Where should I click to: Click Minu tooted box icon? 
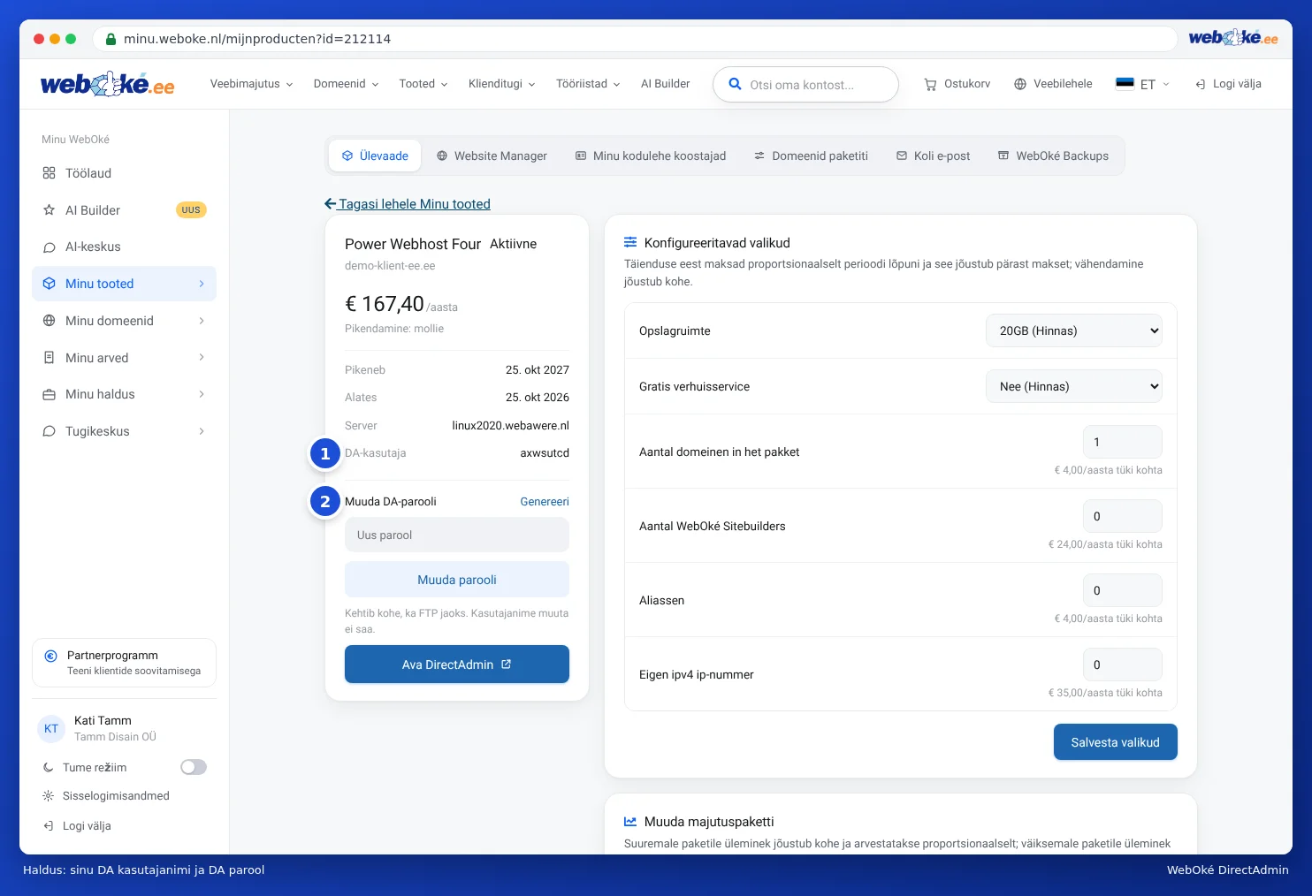(x=49, y=284)
